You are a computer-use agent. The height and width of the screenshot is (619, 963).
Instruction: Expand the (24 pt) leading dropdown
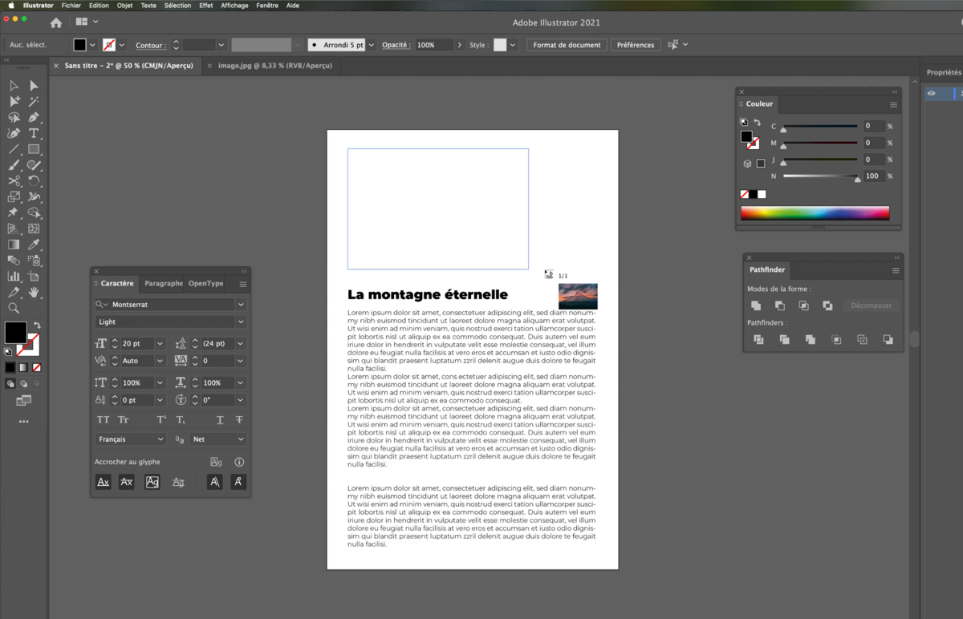pyautogui.click(x=241, y=344)
